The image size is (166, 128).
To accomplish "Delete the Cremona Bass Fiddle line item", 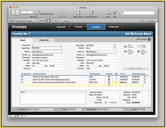I will click(x=145, y=77).
